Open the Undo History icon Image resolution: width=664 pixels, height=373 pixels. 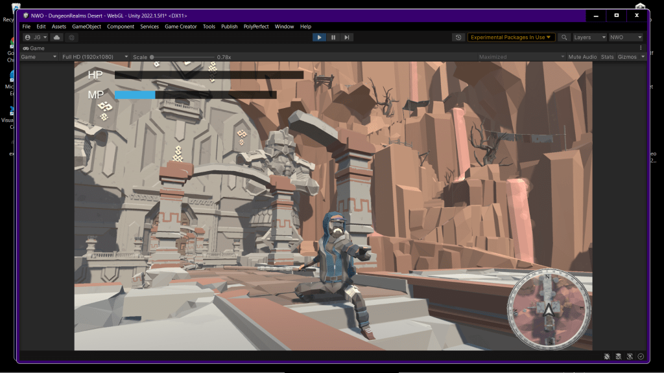459,38
